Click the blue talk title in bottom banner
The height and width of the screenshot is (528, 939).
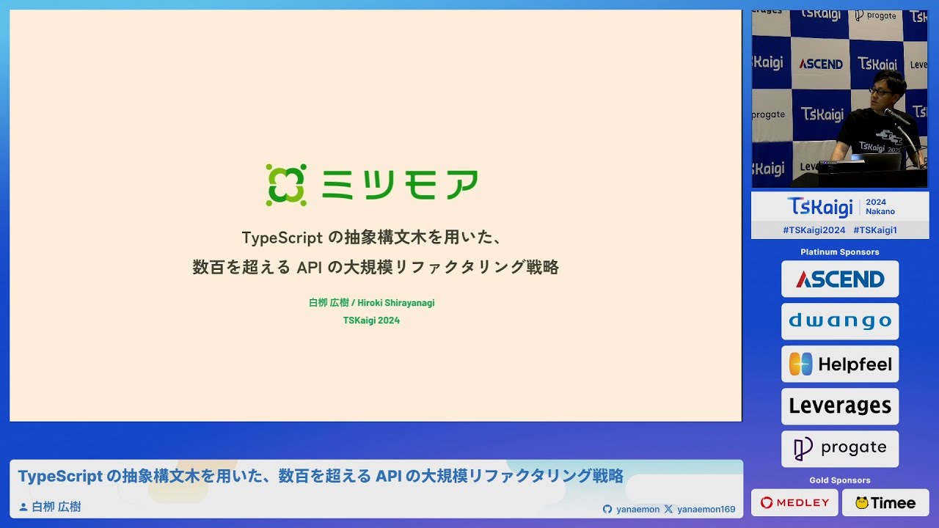321,477
